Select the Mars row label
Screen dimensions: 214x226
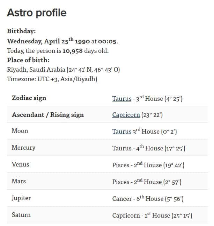[19, 181]
